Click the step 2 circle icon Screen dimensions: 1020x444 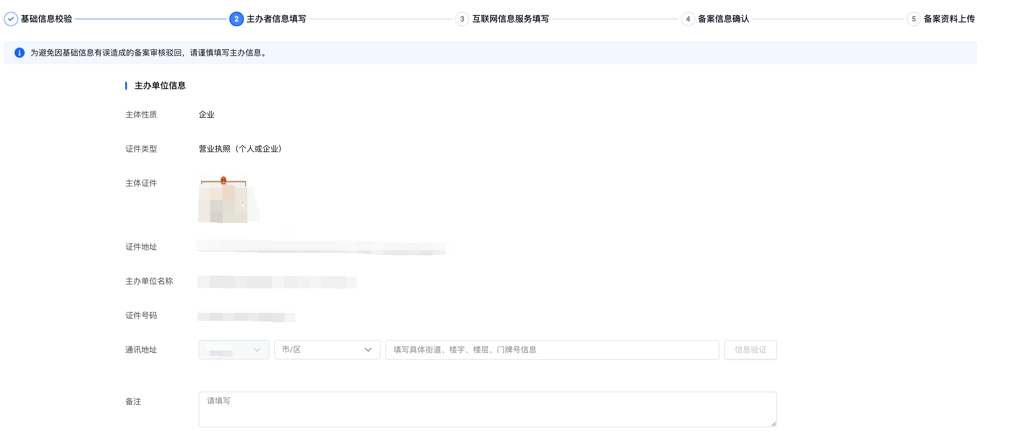(x=236, y=19)
